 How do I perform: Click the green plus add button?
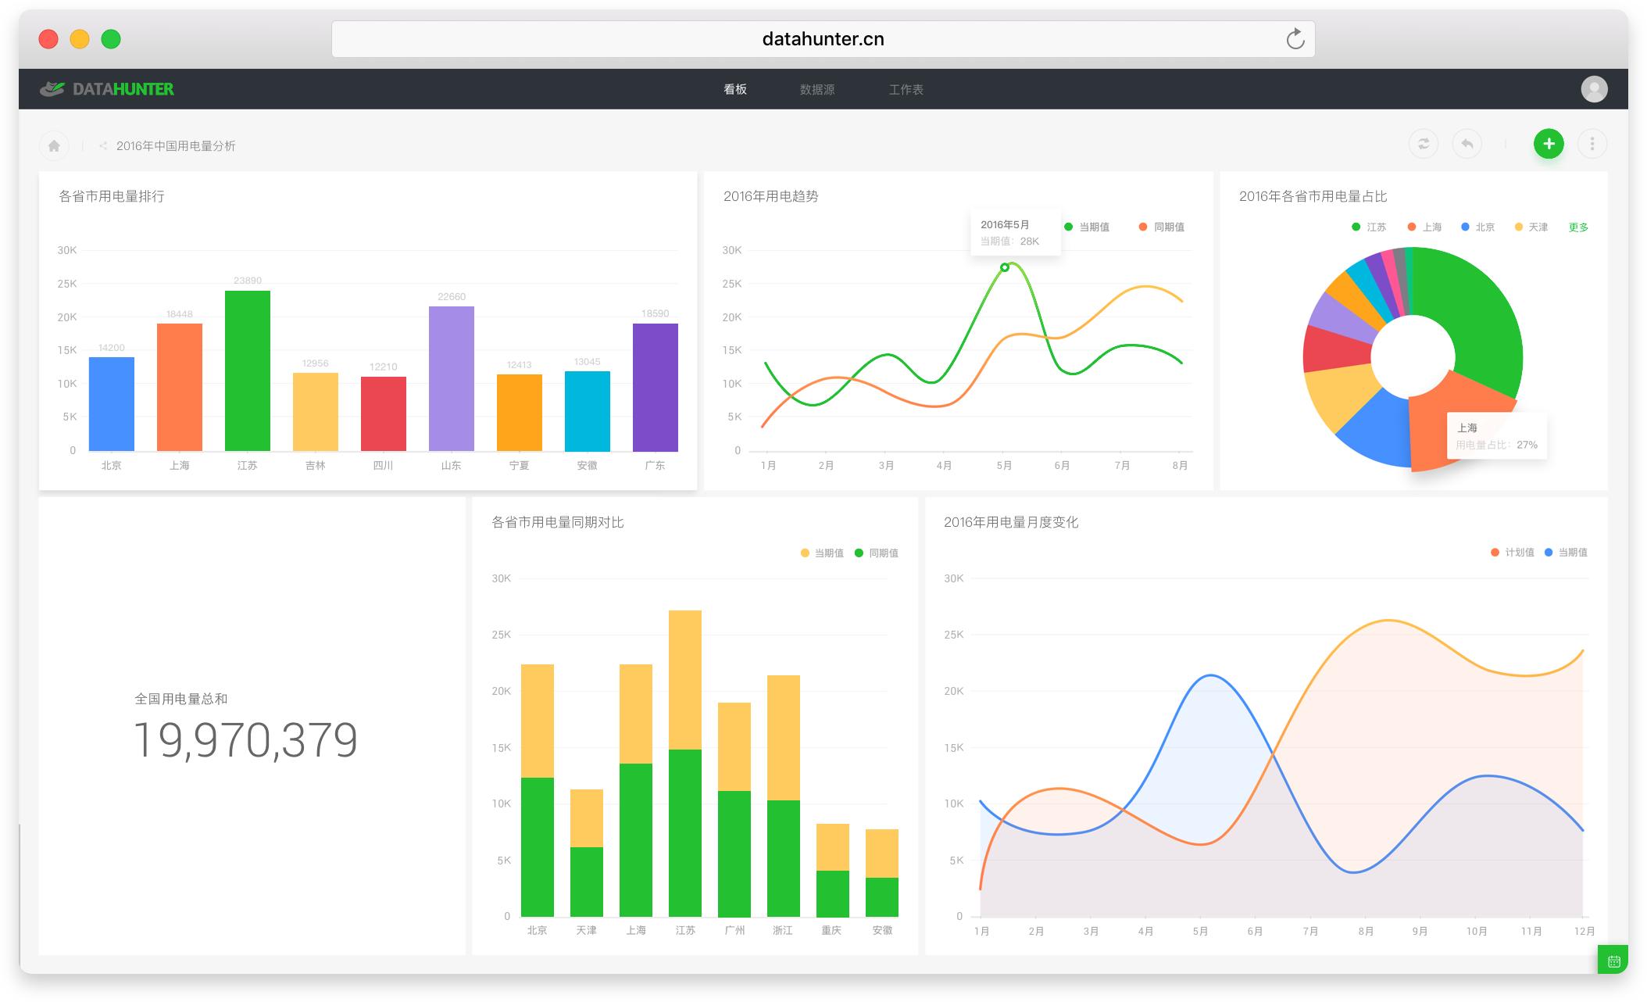(1548, 144)
